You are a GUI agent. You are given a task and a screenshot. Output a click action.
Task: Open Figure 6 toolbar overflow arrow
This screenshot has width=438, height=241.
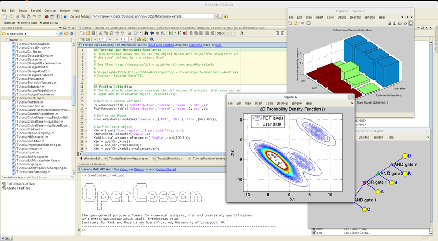click(x=428, y=137)
